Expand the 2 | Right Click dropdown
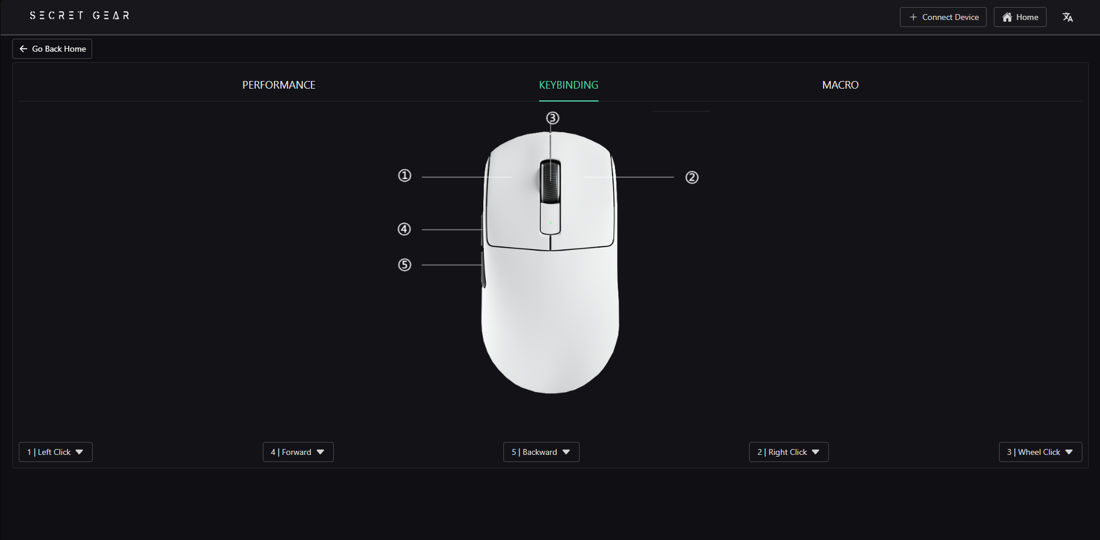Image resolution: width=1100 pixels, height=540 pixels. pyautogui.click(x=789, y=452)
